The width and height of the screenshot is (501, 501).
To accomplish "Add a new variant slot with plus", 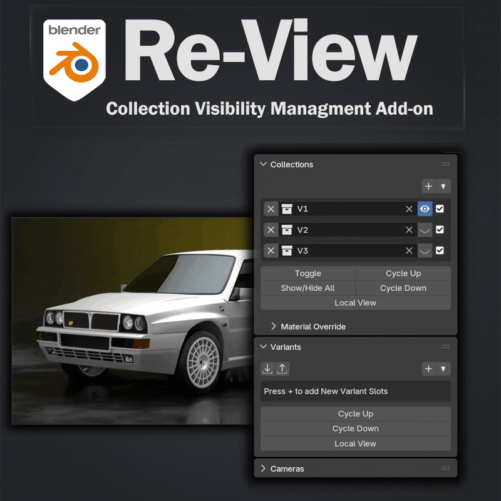I will [x=429, y=369].
